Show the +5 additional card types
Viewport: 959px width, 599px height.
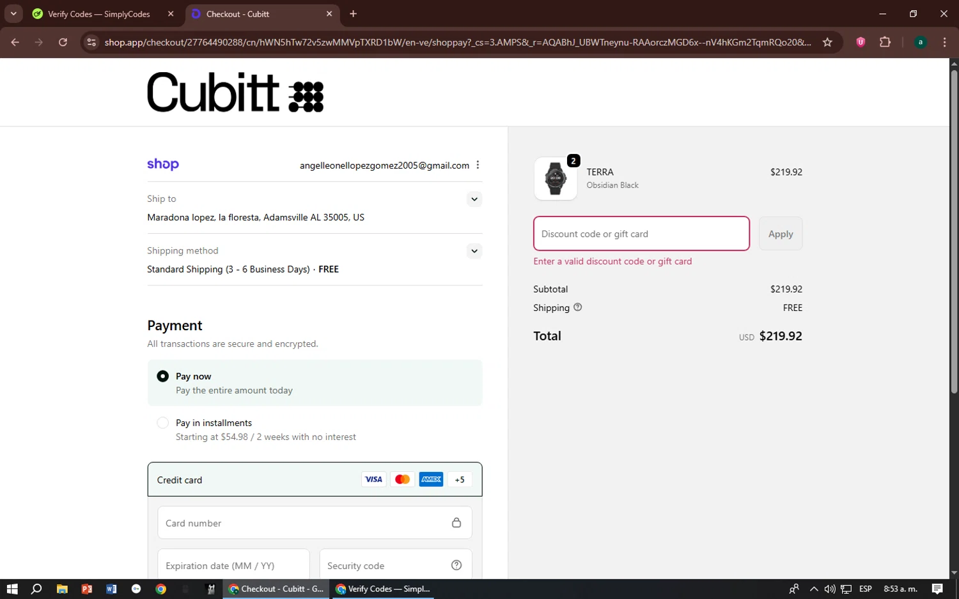[460, 480]
